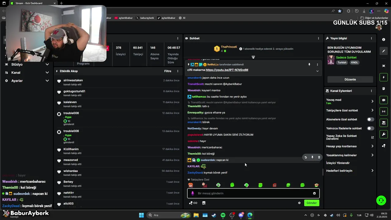The height and width of the screenshot is (220, 391).
Task: Click the document notes icon in right sidebar
Action: [384, 89]
